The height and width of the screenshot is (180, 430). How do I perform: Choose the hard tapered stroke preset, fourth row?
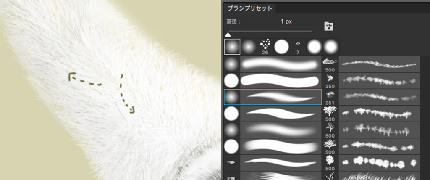click(x=281, y=114)
